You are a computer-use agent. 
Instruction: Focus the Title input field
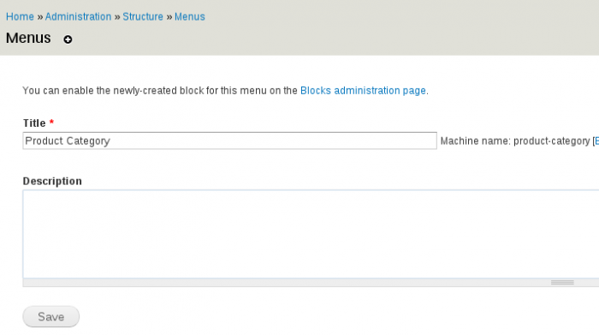tap(229, 141)
